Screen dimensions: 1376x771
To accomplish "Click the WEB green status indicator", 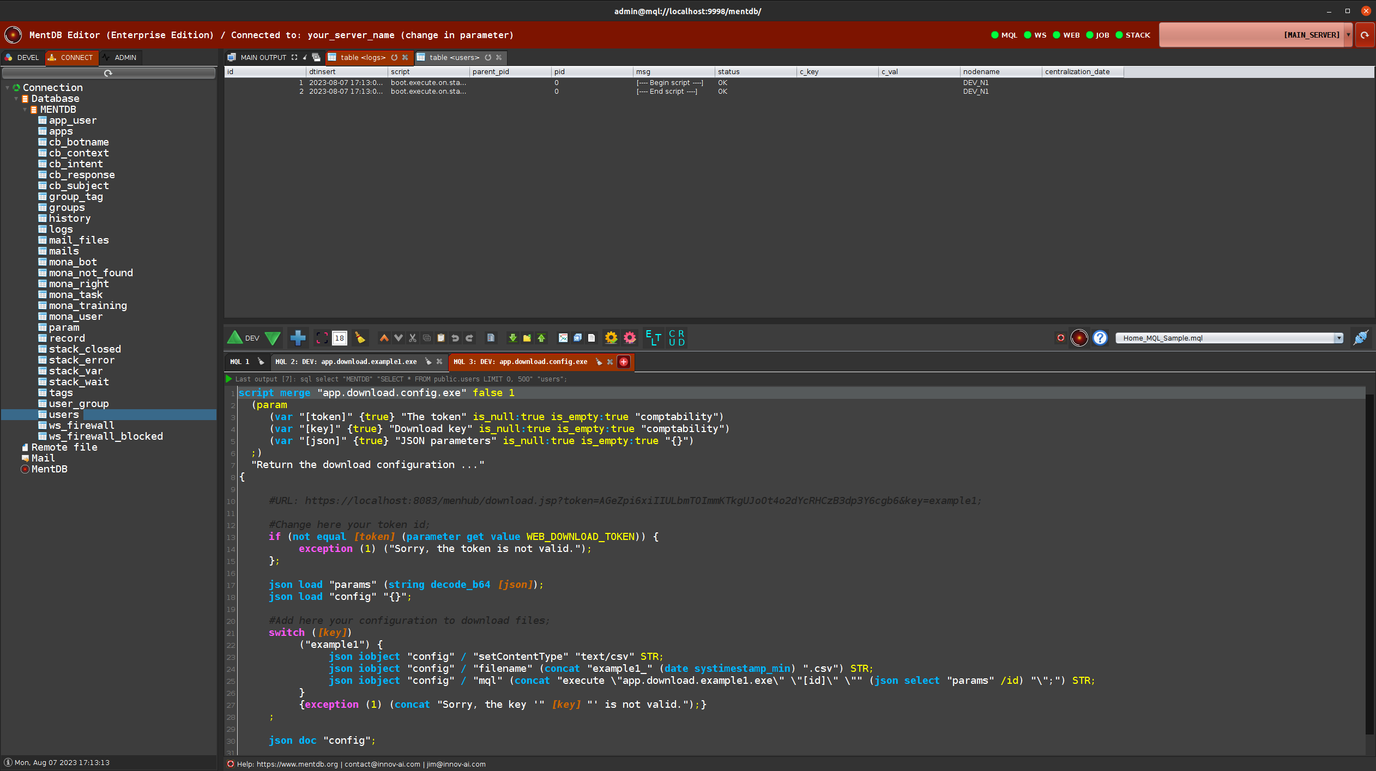I will coord(1057,35).
